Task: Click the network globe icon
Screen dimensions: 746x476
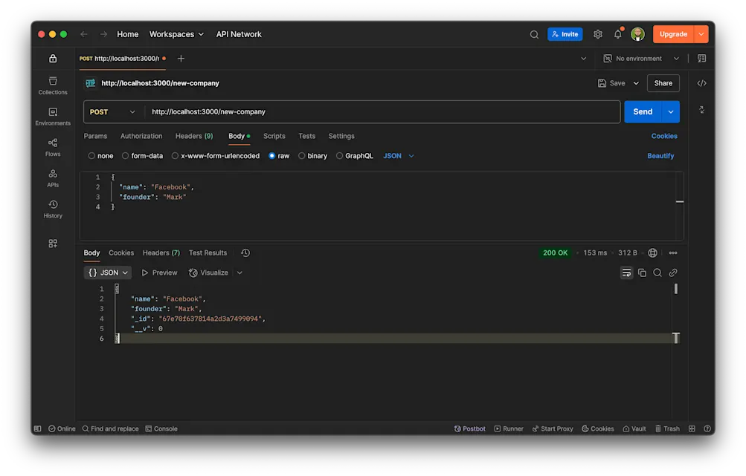Action: 653,252
